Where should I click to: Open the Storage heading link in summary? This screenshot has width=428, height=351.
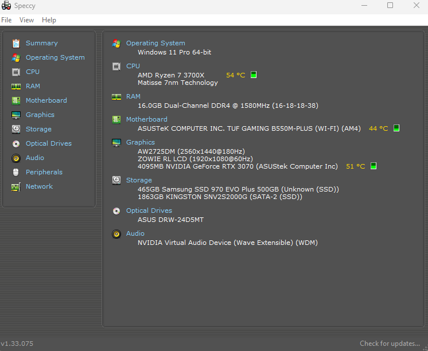pos(139,180)
